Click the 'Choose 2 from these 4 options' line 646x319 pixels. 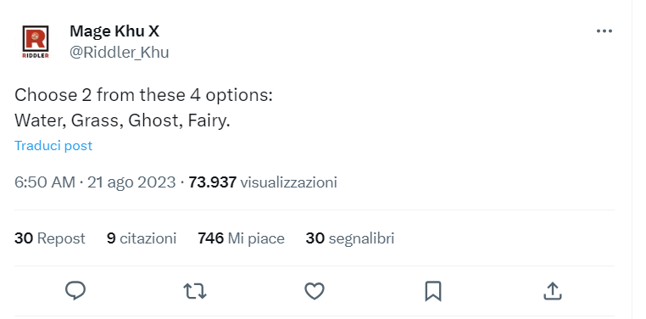(143, 95)
